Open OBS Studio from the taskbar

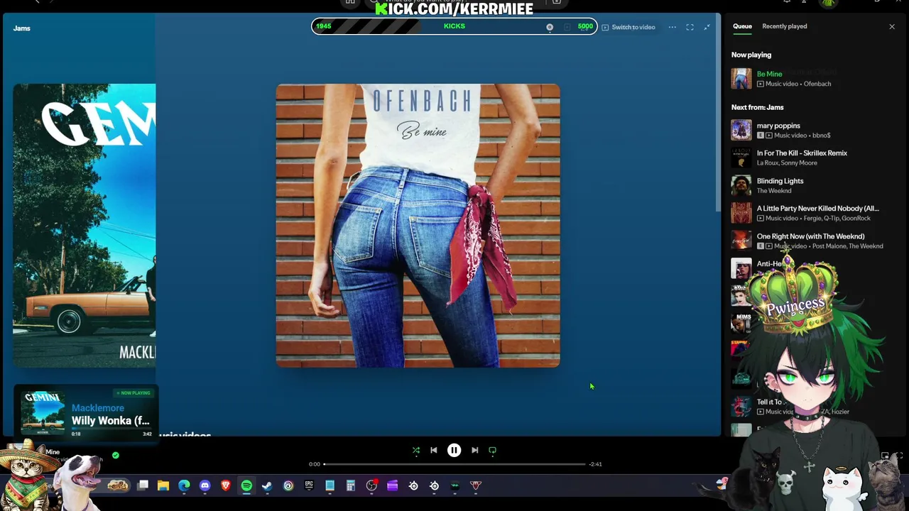(371, 485)
